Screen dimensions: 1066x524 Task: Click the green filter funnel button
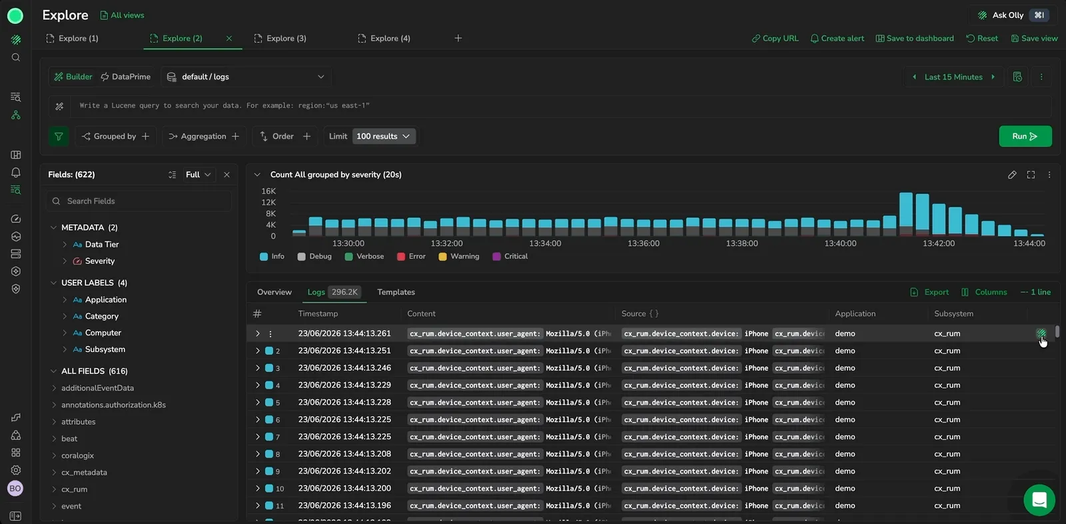[59, 136]
